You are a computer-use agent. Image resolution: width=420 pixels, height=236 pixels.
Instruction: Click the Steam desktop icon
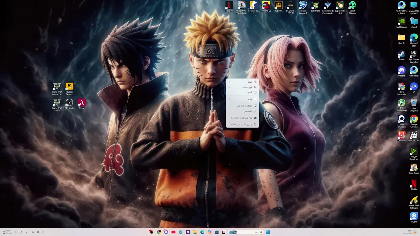click(402, 56)
